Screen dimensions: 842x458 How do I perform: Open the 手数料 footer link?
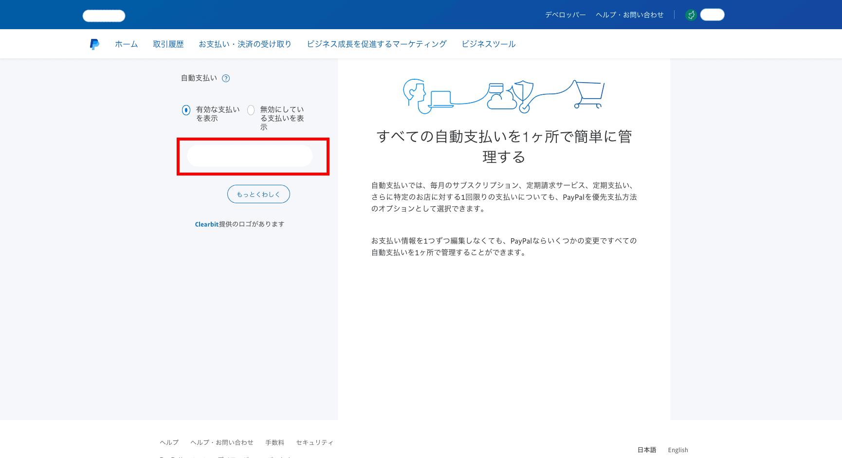pyautogui.click(x=275, y=442)
